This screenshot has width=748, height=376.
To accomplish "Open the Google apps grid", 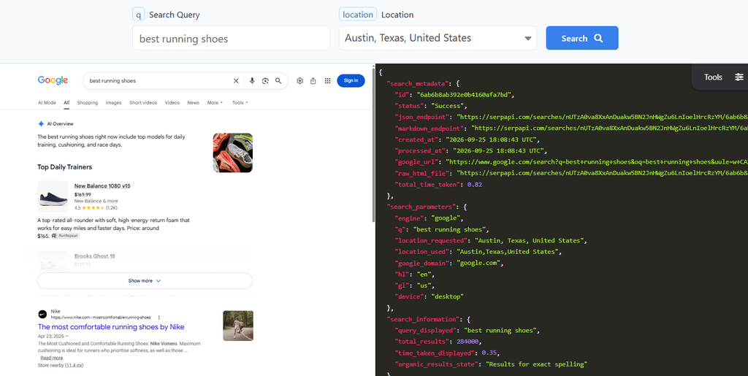I will 328,81.
